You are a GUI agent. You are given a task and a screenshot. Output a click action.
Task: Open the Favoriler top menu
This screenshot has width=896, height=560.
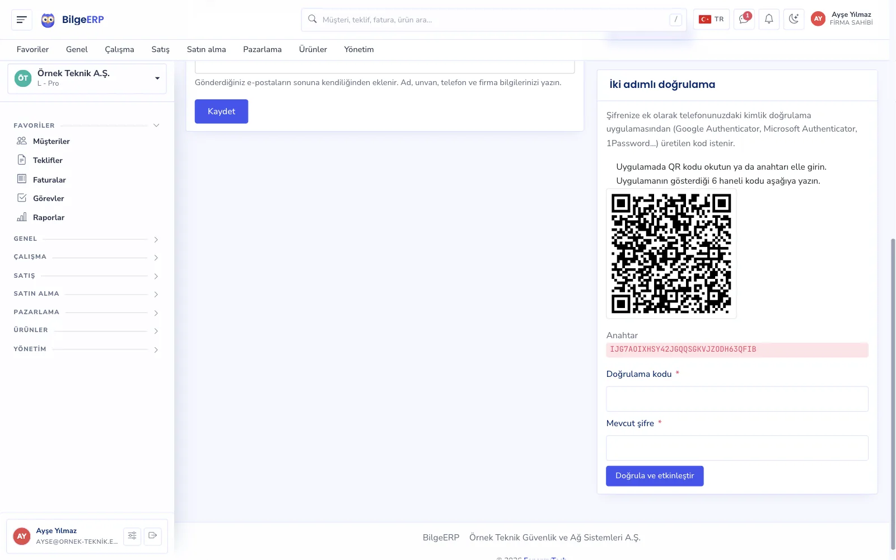click(32, 49)
